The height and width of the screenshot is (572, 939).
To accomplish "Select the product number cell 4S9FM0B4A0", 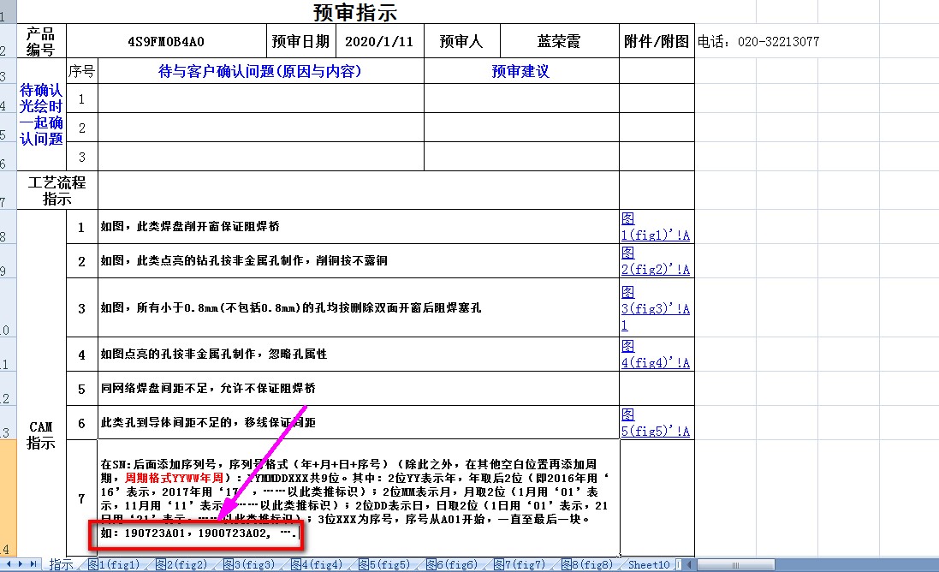I will (166, 41).
